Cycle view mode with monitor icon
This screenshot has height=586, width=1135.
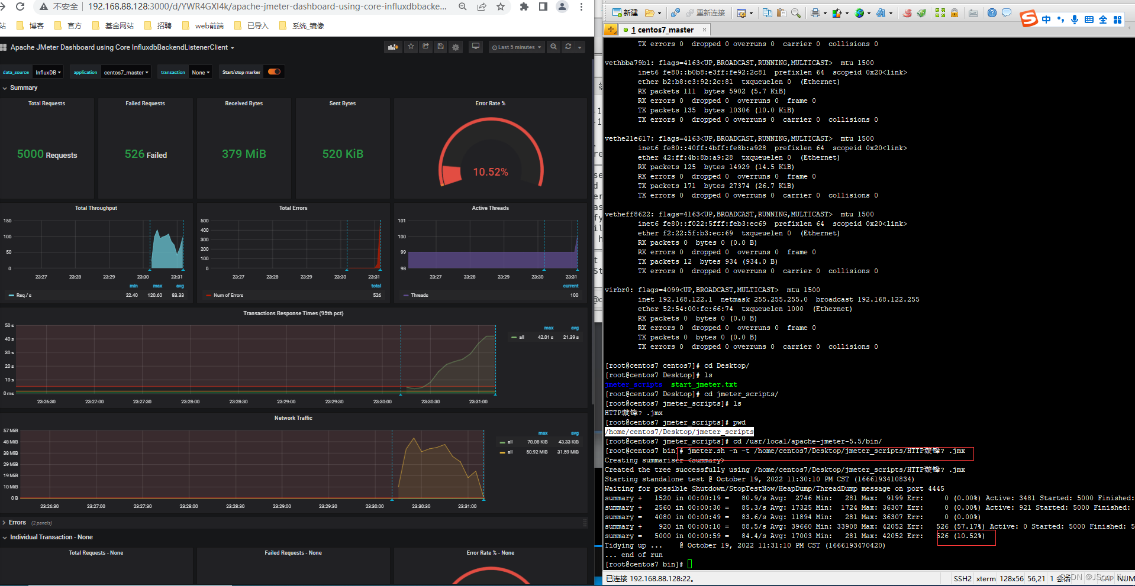point(475,47)
